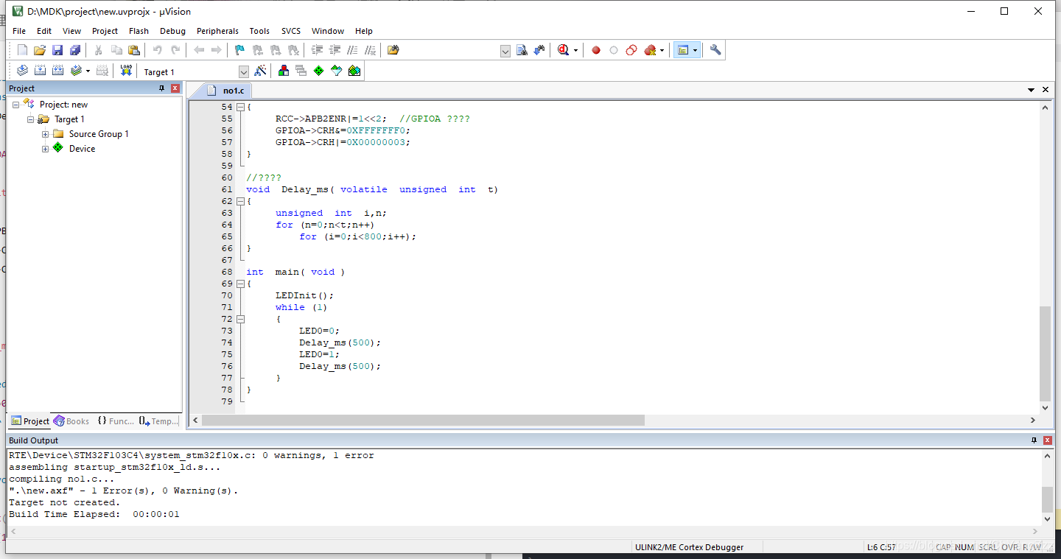Screen dimensions: 1061x559
Task: Collapse code fold at line 69
Action: [240, 284]
